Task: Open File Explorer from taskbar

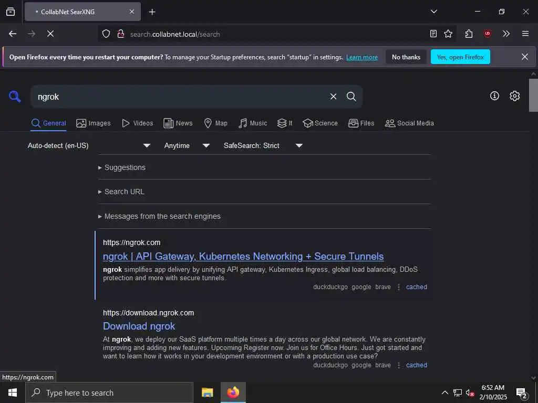Action: click(x=207, y=393)
